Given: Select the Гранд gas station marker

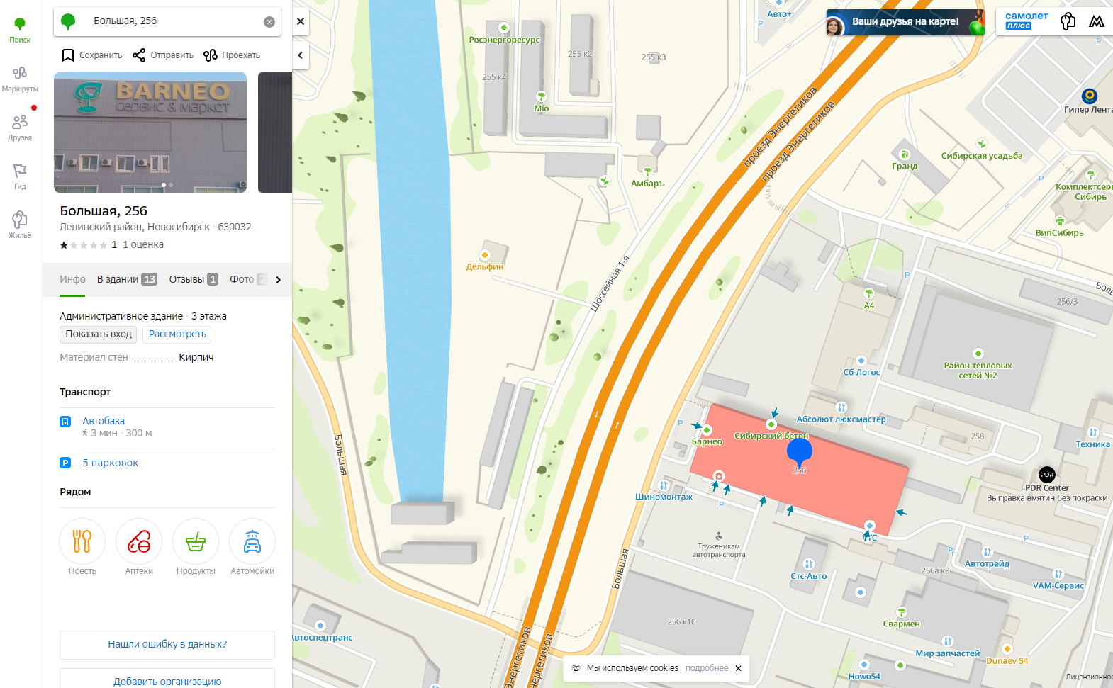Looking at the screenshot, I should pyautogui.click(x=905, y=154).
